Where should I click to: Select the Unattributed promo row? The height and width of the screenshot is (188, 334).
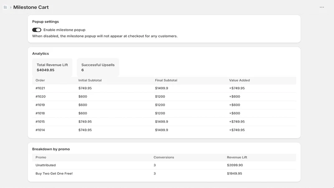click(x=164, y=165)
